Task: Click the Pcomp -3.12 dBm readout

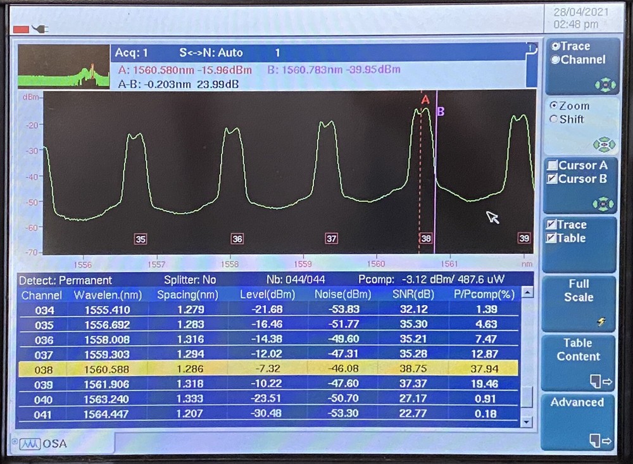Action: (x=431, y=279)
